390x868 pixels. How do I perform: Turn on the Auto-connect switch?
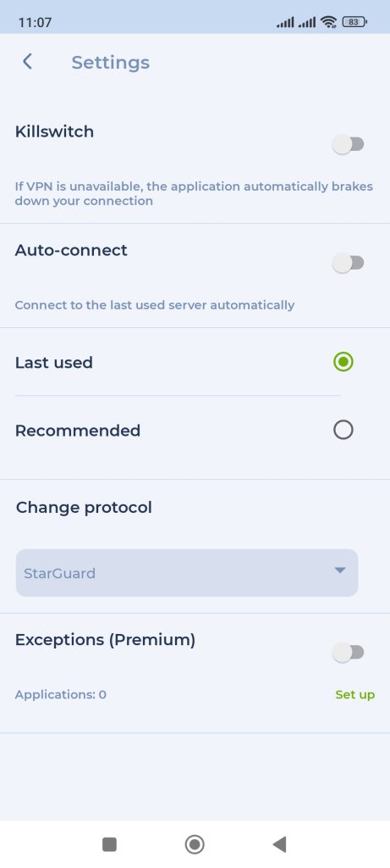coord(348,263)
